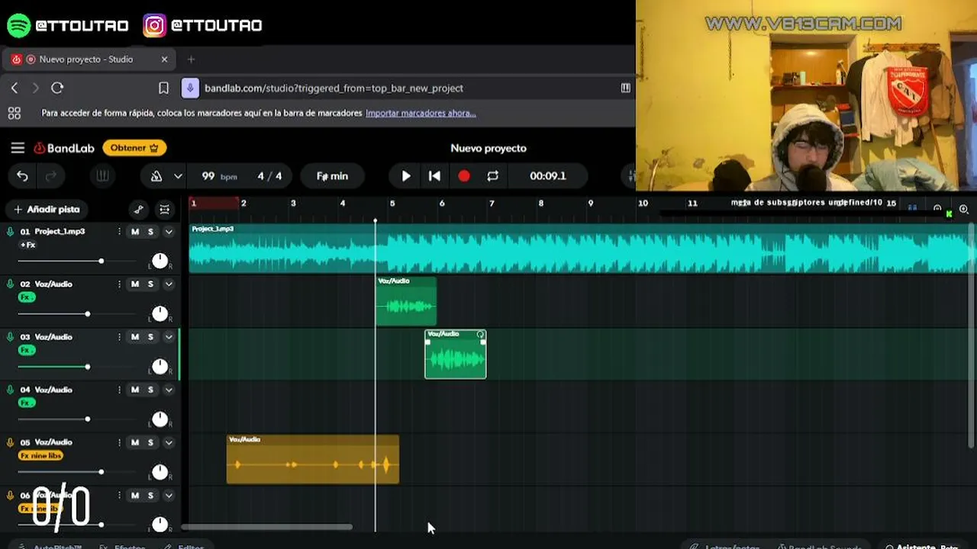Expand the metronome options dropdown arrow
Viewport: 977px width, 549px height.
coord(178,176)
